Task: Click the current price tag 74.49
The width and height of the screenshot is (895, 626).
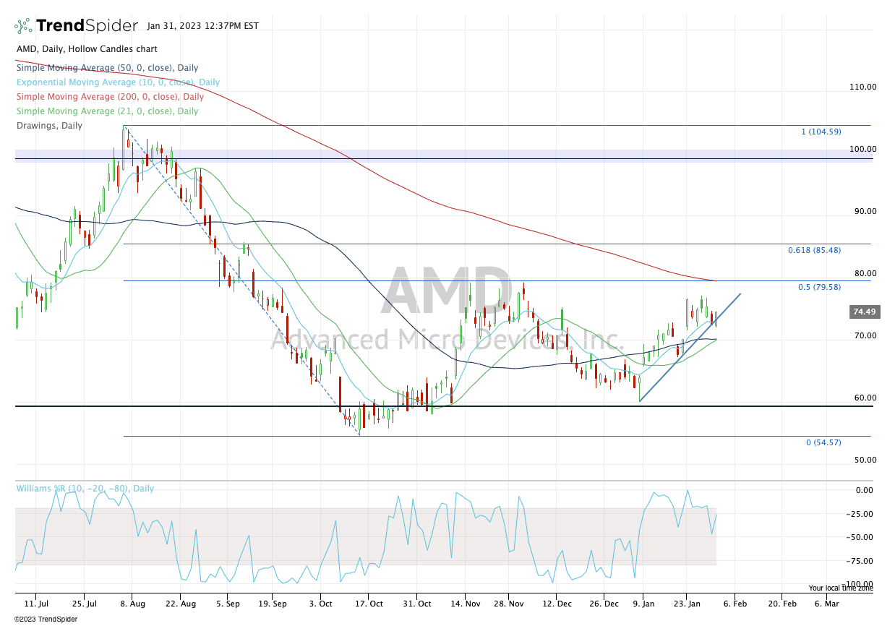Action: (x=865, y=312)
